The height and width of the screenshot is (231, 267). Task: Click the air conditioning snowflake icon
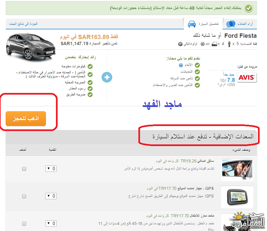pos(202,44)
